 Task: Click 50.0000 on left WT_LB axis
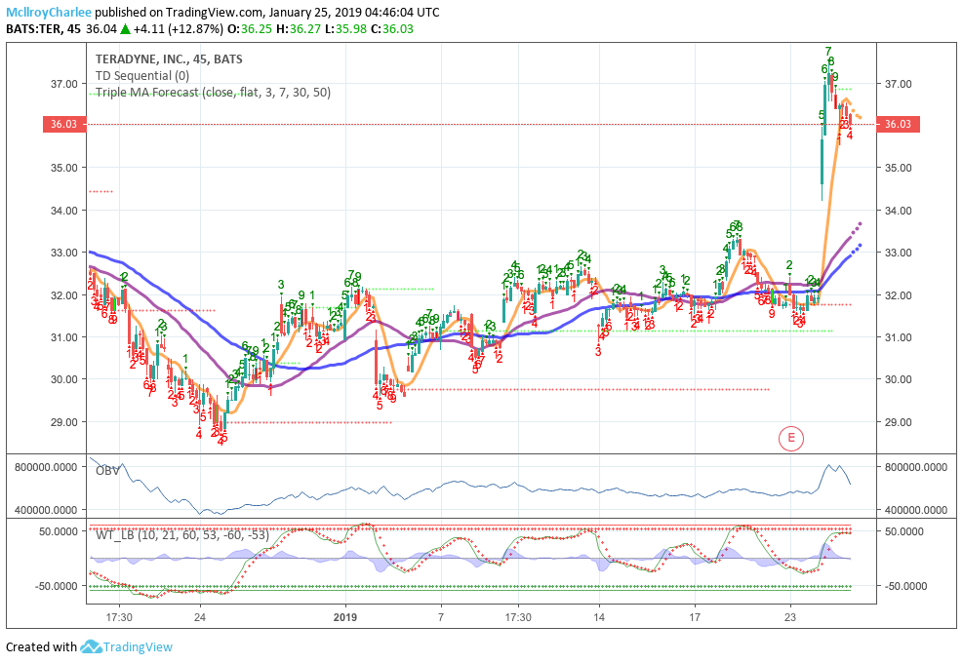point(59,531)
